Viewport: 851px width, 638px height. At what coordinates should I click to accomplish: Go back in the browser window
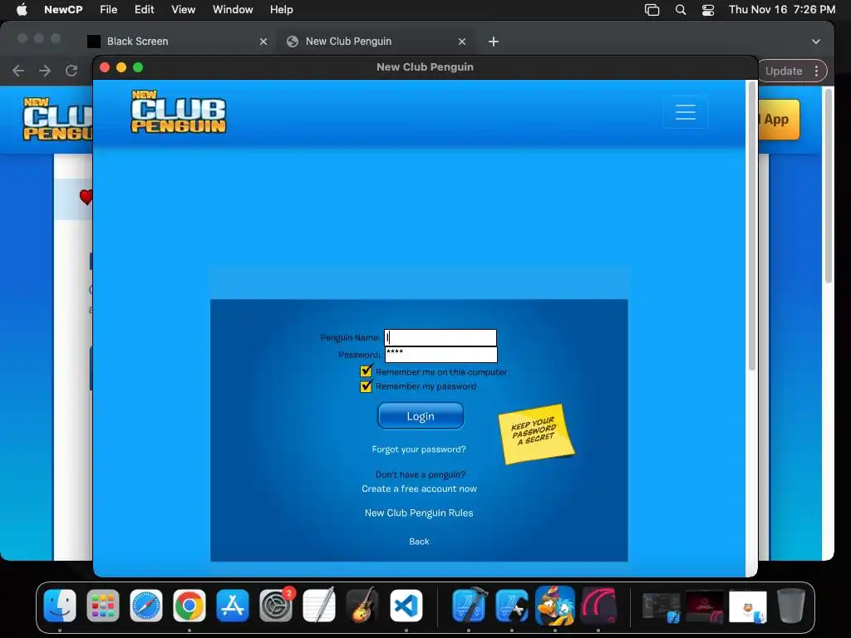[x=18, y=71]
